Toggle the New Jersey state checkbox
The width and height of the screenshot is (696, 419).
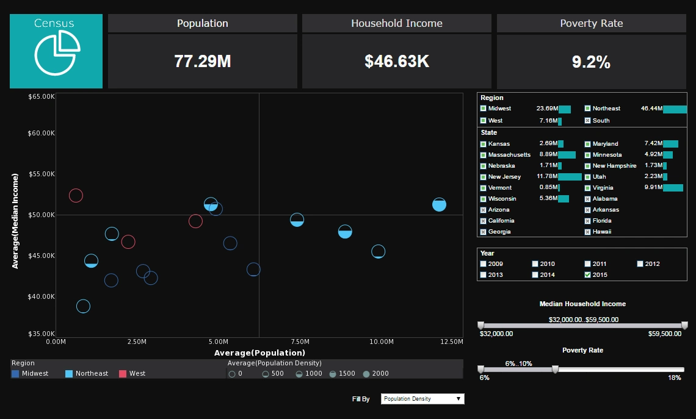pyautogui.click(x=483, y=177)
